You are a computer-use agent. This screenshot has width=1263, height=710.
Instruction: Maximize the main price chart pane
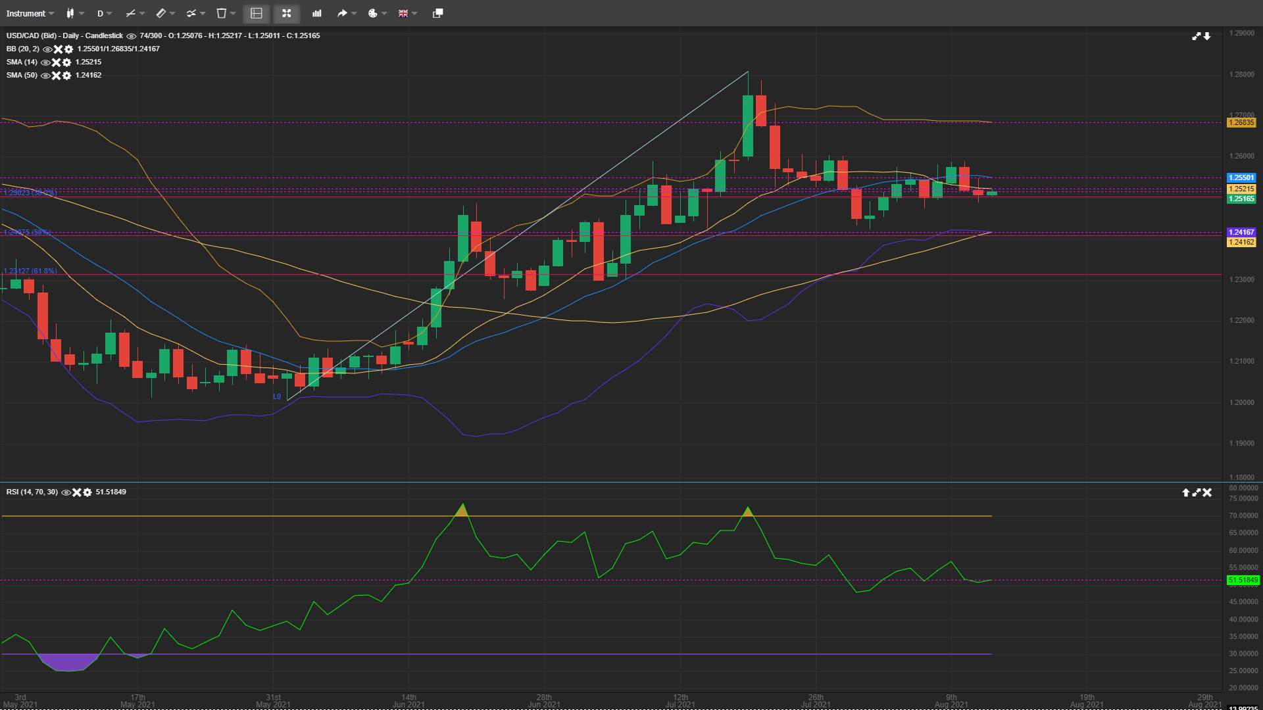pyautogui.click(x=1197, y=36)
